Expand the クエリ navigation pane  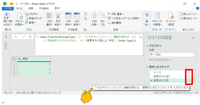point(6,37)
